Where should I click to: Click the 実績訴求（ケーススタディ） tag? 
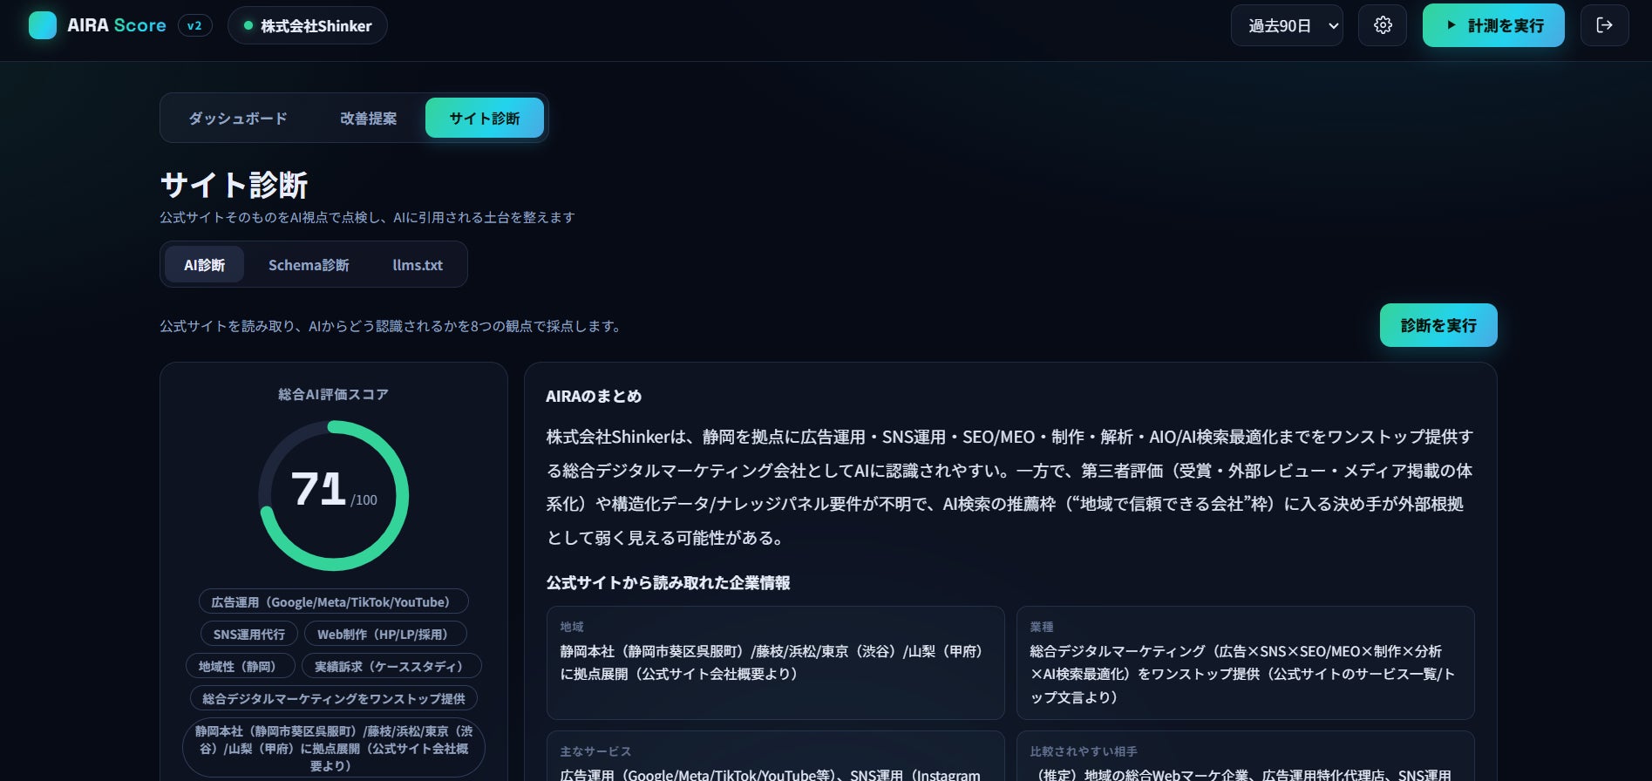[x=391, y=666]
